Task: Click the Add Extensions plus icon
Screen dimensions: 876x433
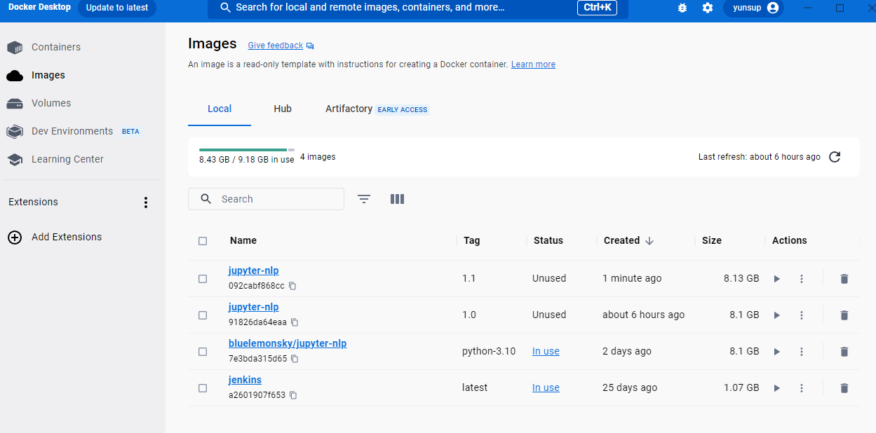Action: [15, 238]
